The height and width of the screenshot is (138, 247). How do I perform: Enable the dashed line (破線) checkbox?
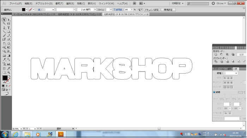click(214, 92)
